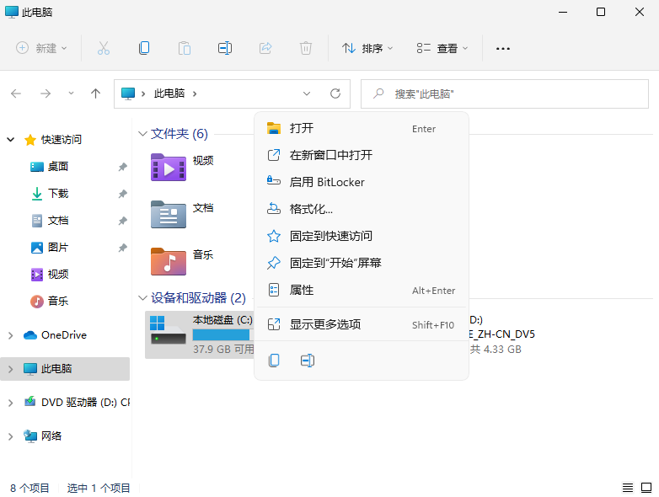This screenshot has height=497, width=659.
Task: Open the 排序 sort dropdown
Action: click(x=368, y=49)
